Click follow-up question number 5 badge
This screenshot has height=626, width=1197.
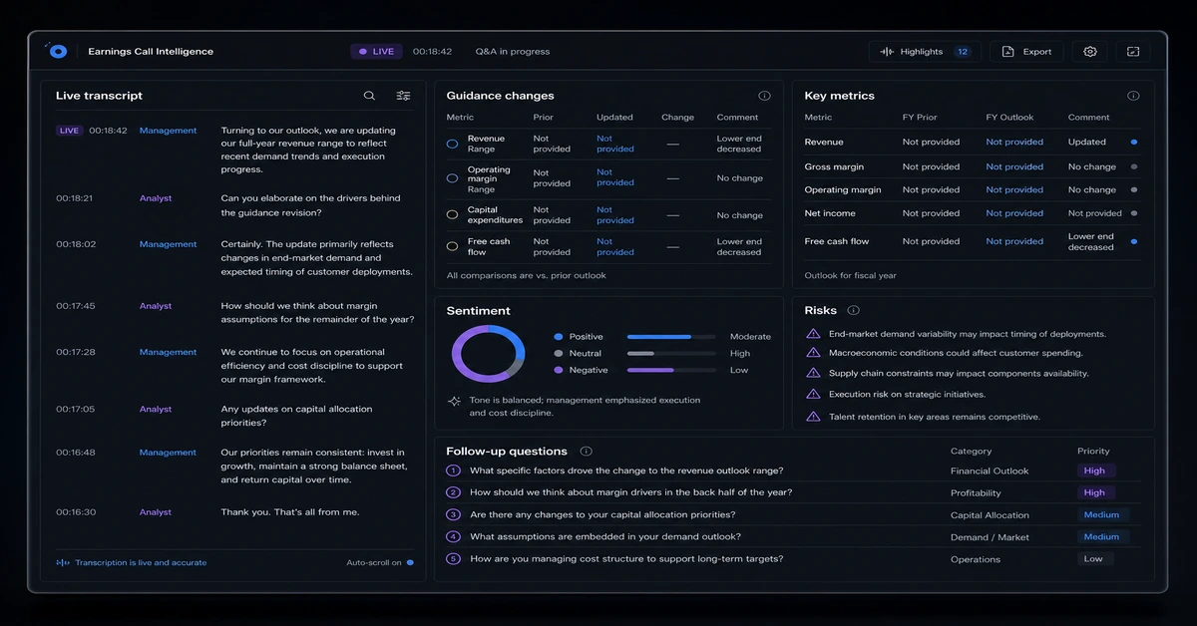click(x=453, y=558)
